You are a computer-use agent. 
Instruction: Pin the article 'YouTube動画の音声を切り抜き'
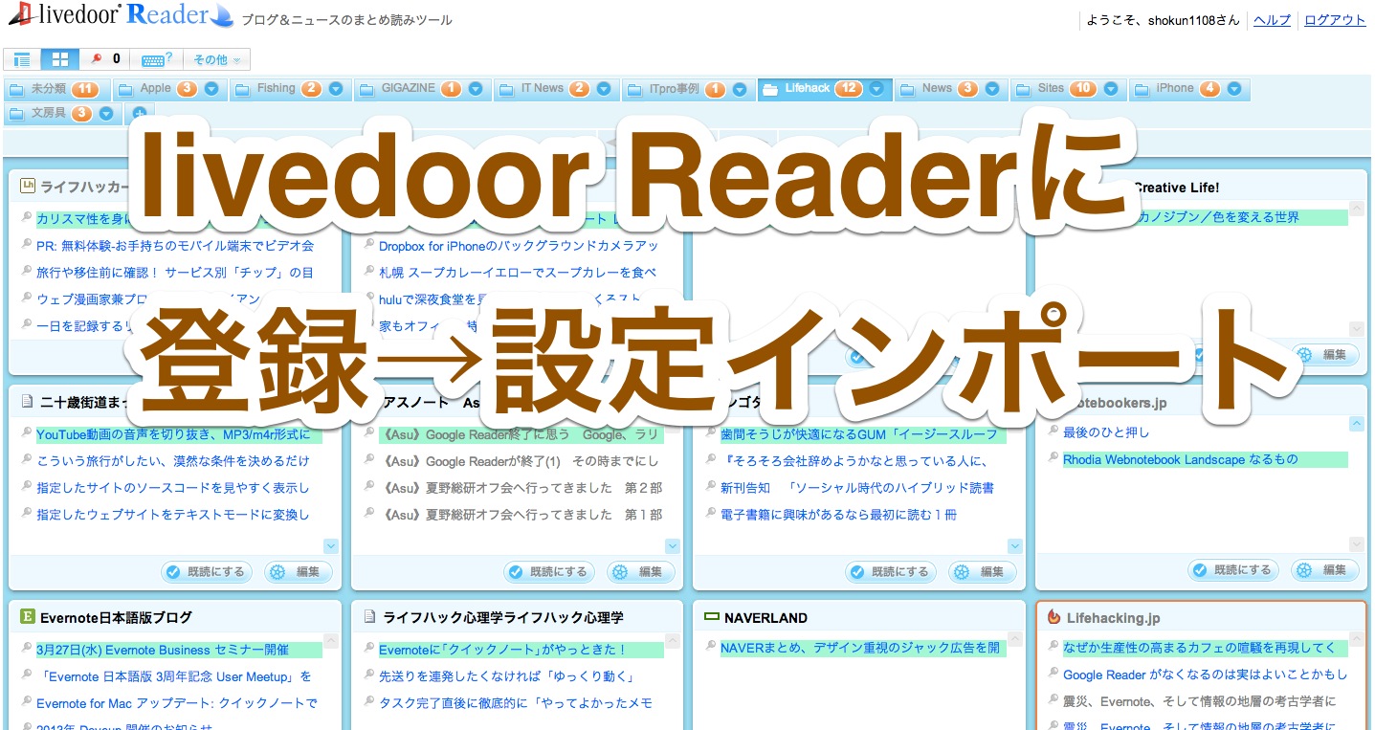click(x=26, y=435)
